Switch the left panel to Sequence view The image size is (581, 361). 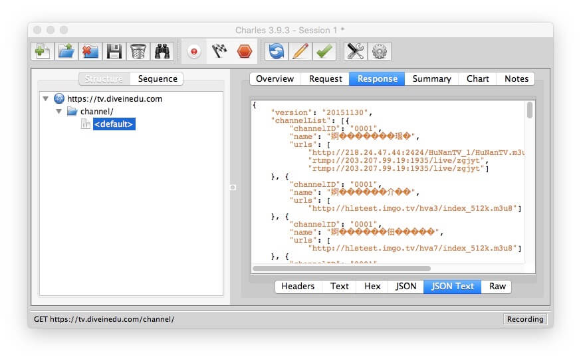(x=158, y=78)
